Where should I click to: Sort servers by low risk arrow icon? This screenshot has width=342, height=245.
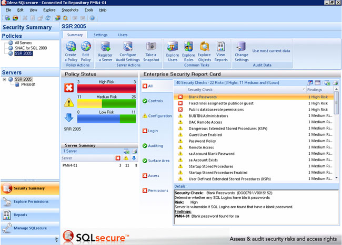pyautogui.click(x=134, y=158)
